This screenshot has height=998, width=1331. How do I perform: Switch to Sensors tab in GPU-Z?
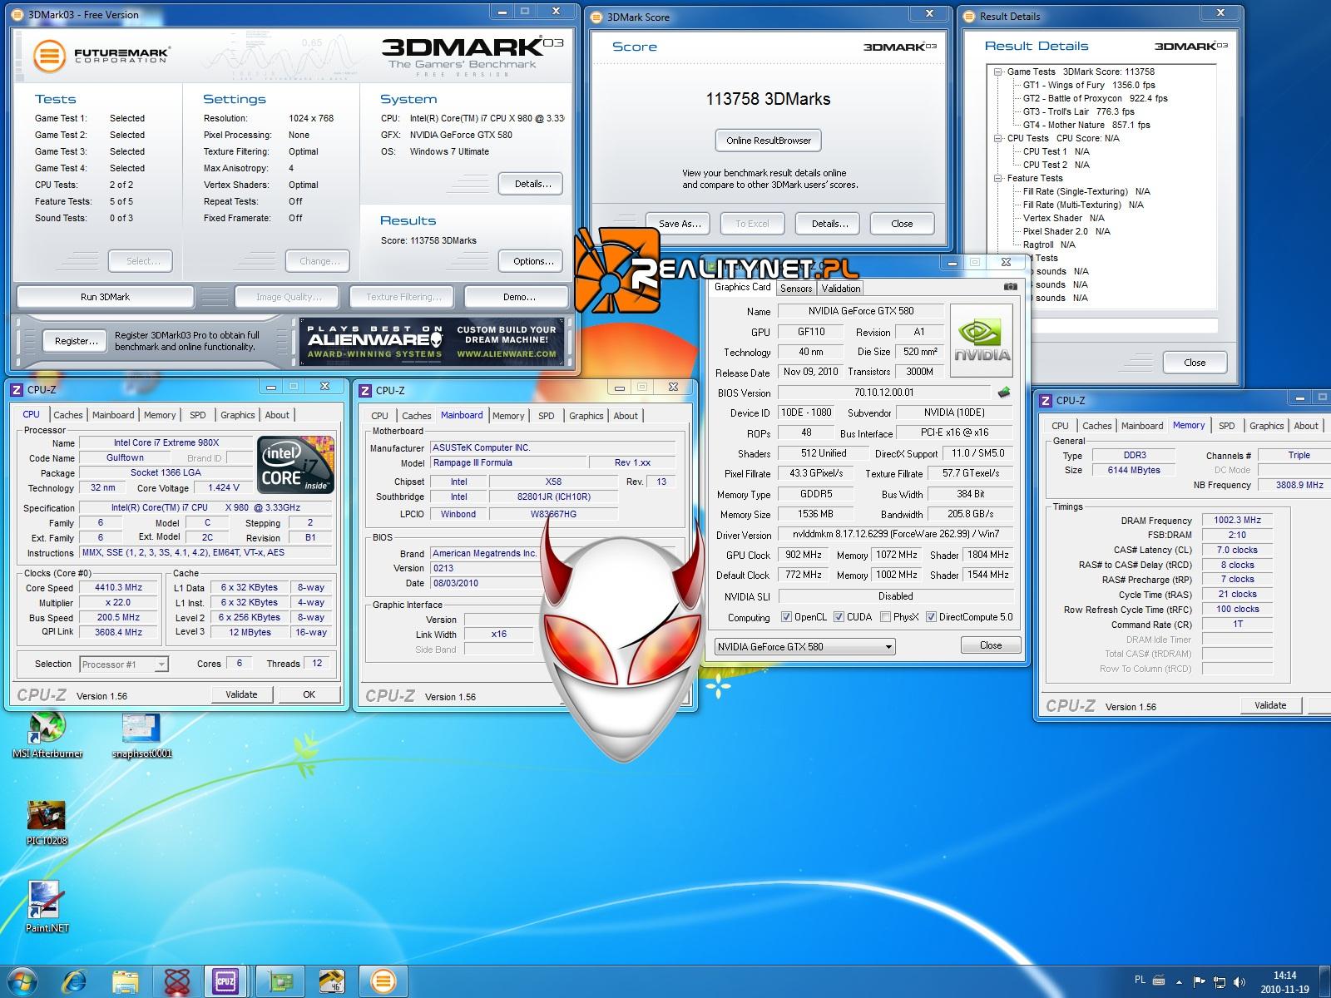796,289
